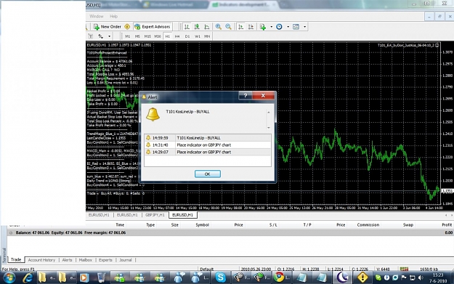Viewport: 454px width, 284px height.
Task: Open the Account History terminal tab
Action: pos(41,260)
